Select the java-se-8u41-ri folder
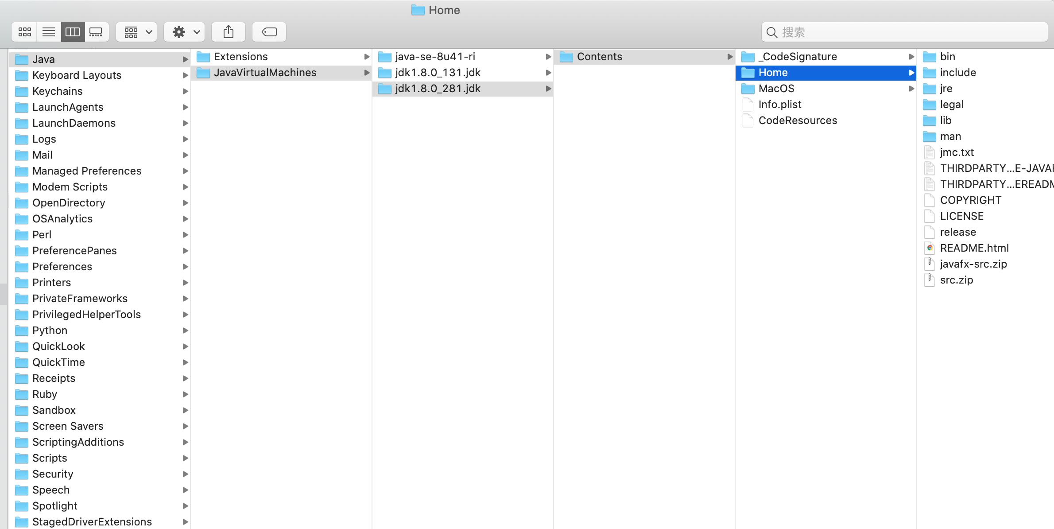 tap(434, 57)
